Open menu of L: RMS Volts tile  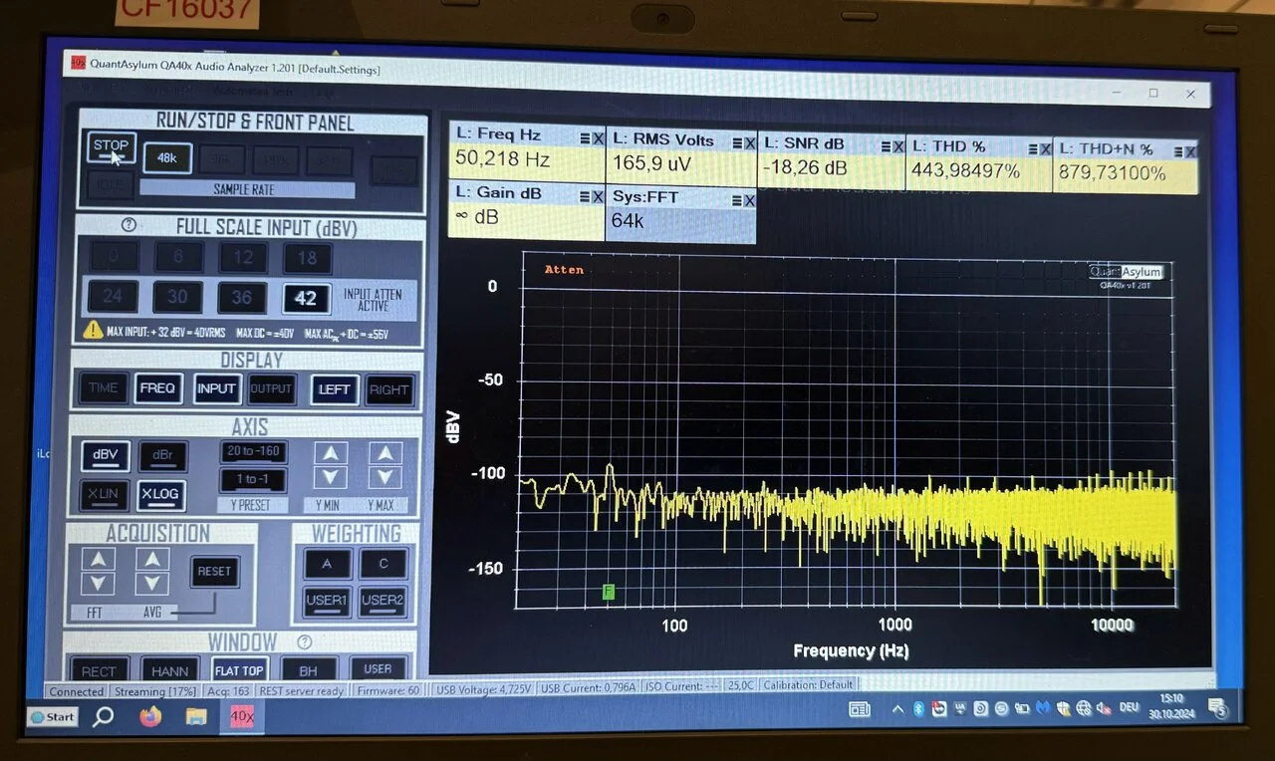[737, 142]
